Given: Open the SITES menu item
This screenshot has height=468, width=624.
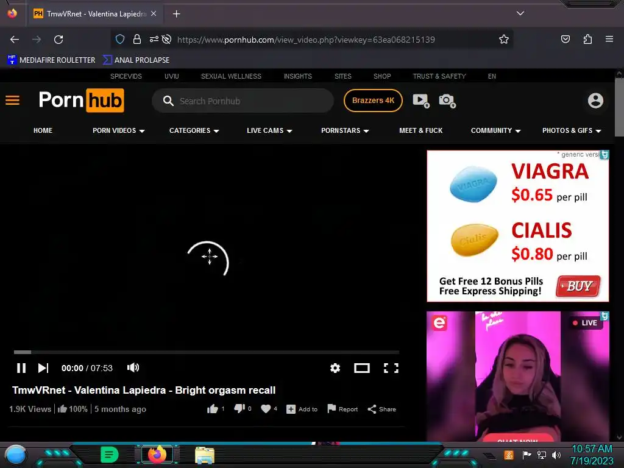Looking at the screenshot, I should [342, 76].
